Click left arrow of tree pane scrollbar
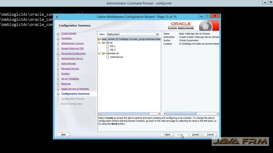 tap(99, 113)
